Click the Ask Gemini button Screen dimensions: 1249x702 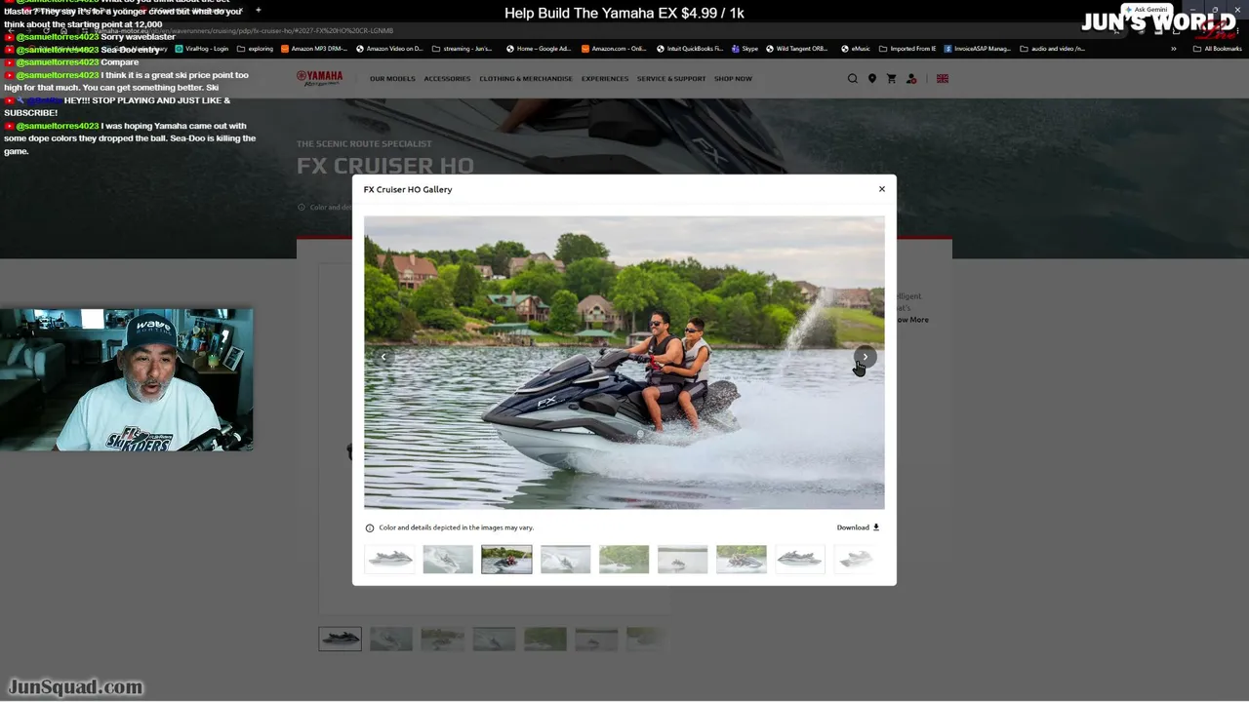pyautogui.click(x=1146, y=10)
